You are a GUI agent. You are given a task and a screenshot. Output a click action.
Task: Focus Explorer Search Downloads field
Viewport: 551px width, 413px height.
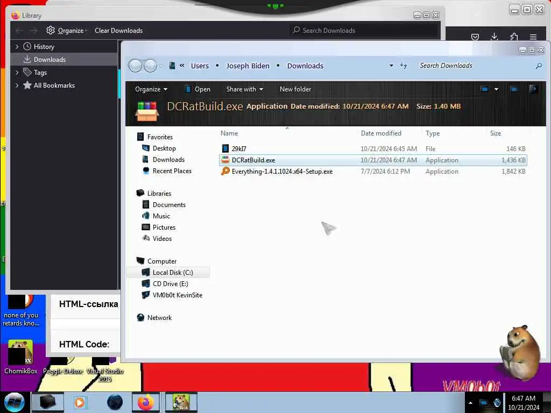(475, 66)
